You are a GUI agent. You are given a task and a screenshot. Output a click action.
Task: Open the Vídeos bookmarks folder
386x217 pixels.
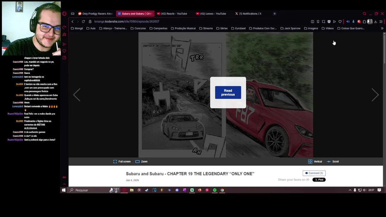point(327,28)
